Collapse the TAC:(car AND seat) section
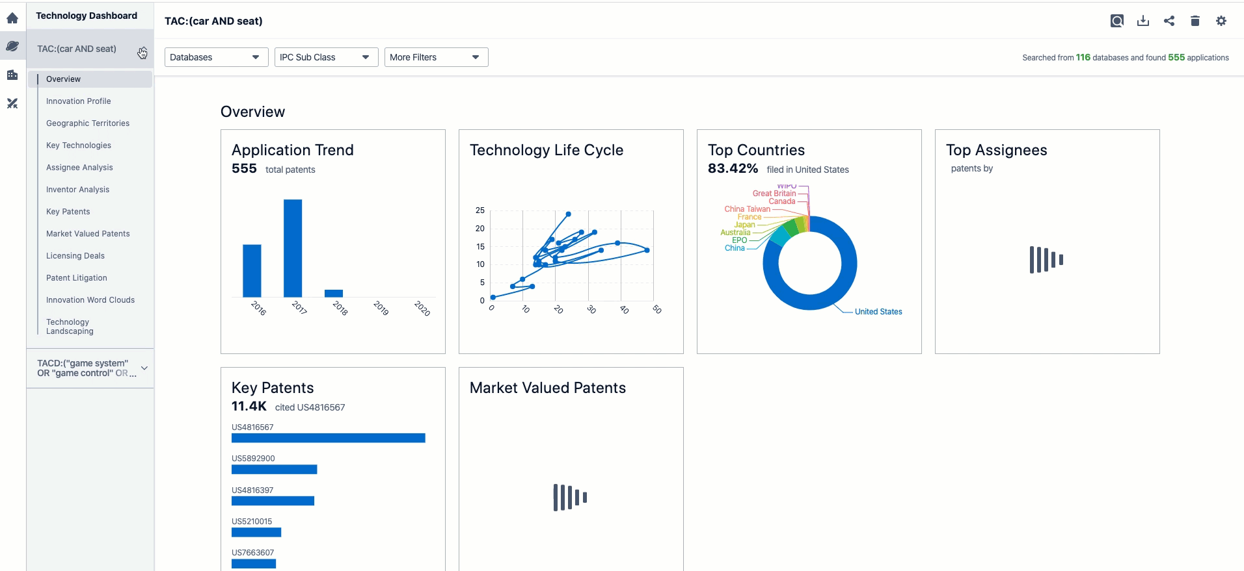Screen dimensions: 1244x571 [142, 51]
